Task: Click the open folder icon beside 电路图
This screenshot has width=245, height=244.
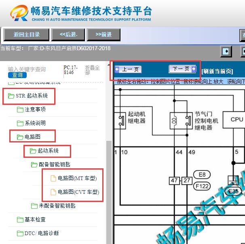Action: click(x=20, y=137)
